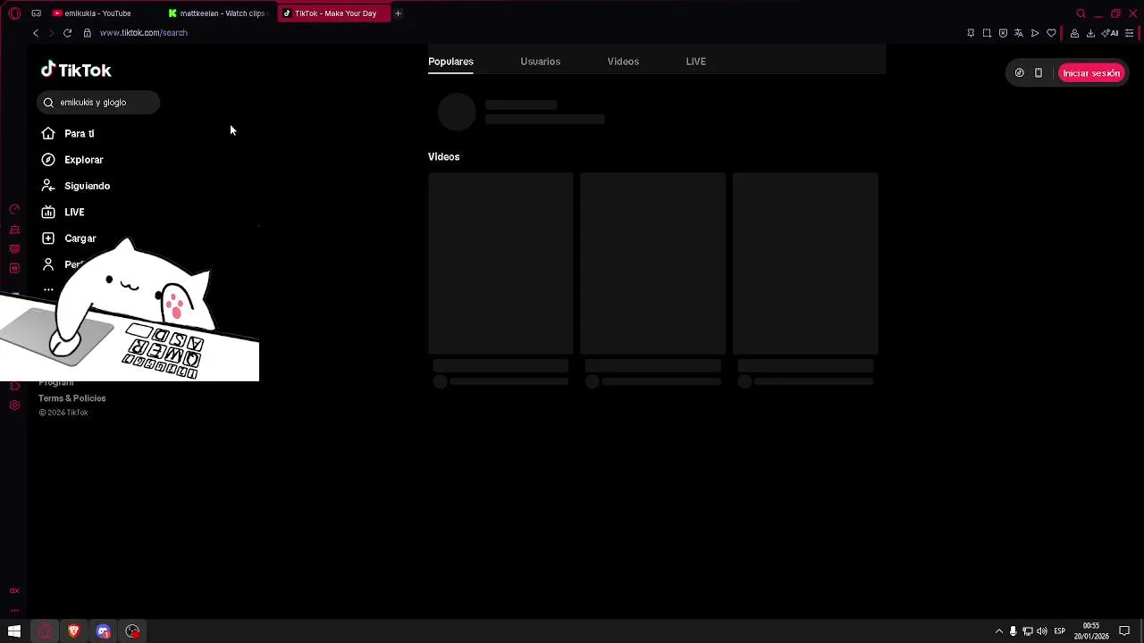Screen dimensions: 1144x643
Task: Open the tab search magnifier
Action: click(x=1081, y=13)
